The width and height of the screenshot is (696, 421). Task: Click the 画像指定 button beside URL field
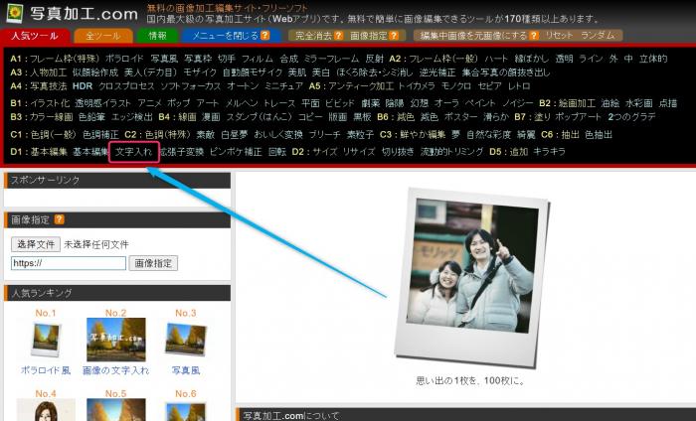153,263
